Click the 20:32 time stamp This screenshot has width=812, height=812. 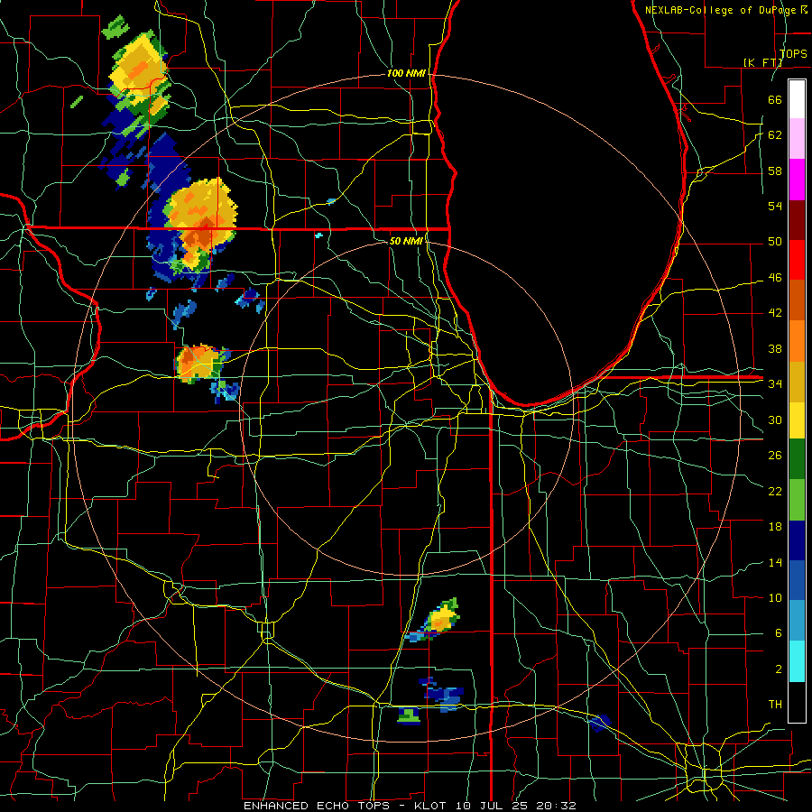(x=558, y=806)
